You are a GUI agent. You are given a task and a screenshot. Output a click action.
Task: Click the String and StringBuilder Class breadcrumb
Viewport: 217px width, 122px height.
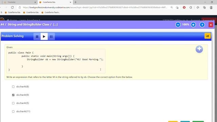[x=28, y=25]
